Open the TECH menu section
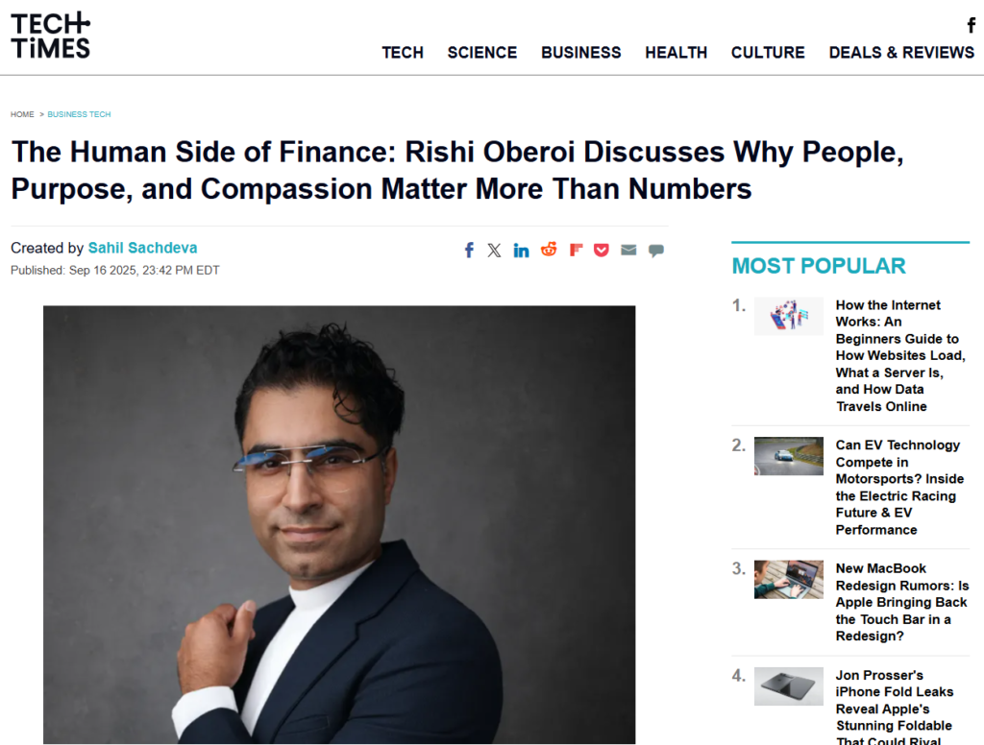Screen dimensions: 984x745 pos(403,53)
